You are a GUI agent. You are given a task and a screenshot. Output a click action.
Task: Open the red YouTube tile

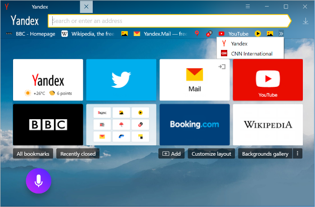[x=268, y=80]
